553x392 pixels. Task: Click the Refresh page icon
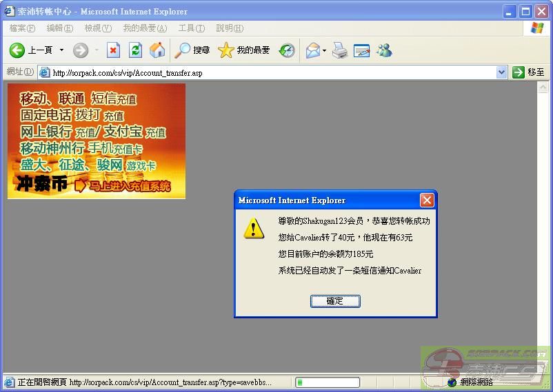[136, 50]
